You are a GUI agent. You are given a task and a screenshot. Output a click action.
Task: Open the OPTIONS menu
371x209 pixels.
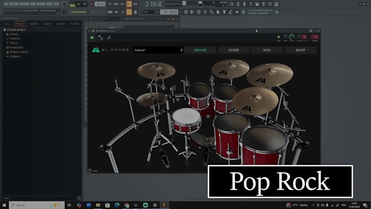[x=41, y=4]
